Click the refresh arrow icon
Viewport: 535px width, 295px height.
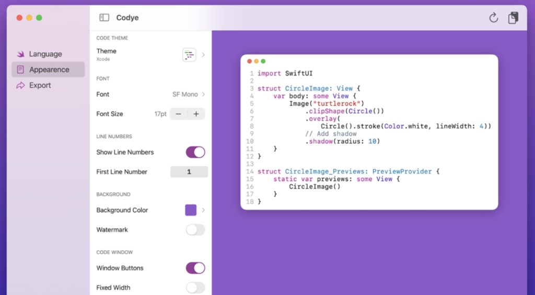(493, 18)
